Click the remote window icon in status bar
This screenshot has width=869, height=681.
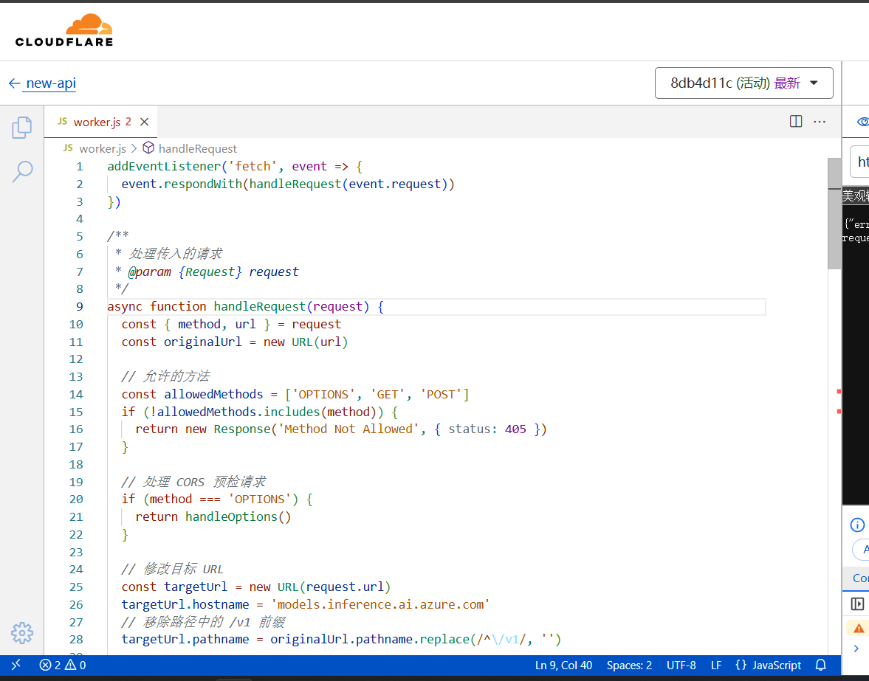[16, 664]
